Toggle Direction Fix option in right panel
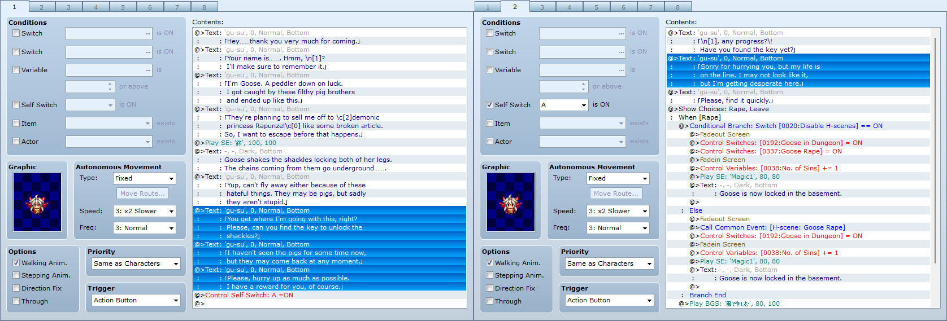 click(490, 288)
